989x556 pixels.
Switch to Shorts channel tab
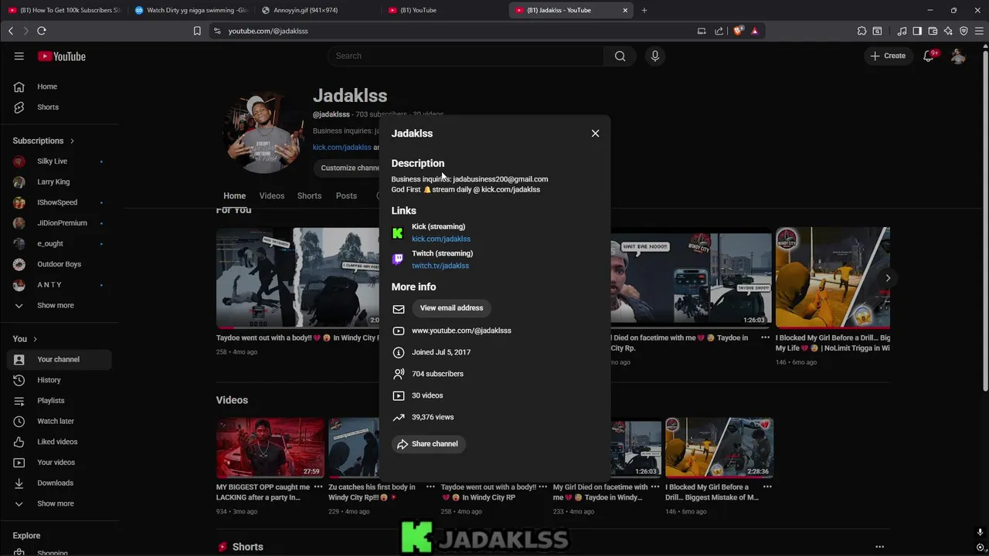point(309,196)
